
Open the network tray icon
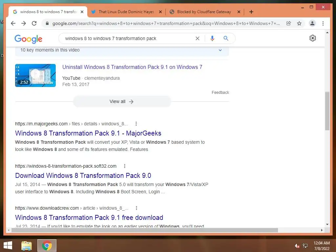pos(305,246)
